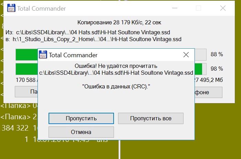The height and width of the screenshot is (159, 241).
Task: Minimize the copy progress window
Action: pos(175,8)
